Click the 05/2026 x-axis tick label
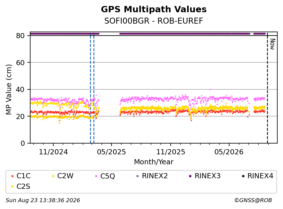 pyautogui.click(x=229, y=152)
